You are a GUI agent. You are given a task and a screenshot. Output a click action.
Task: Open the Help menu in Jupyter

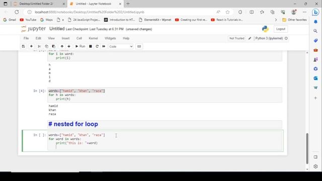coord(126,38)
